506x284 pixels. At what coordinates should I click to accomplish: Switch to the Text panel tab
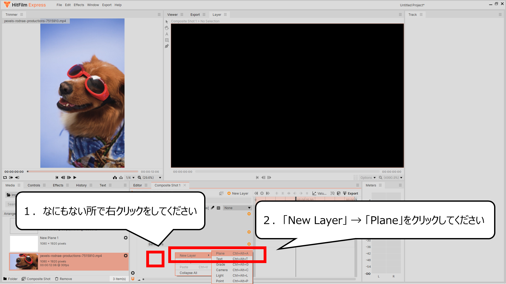click(x=103, y=185)
